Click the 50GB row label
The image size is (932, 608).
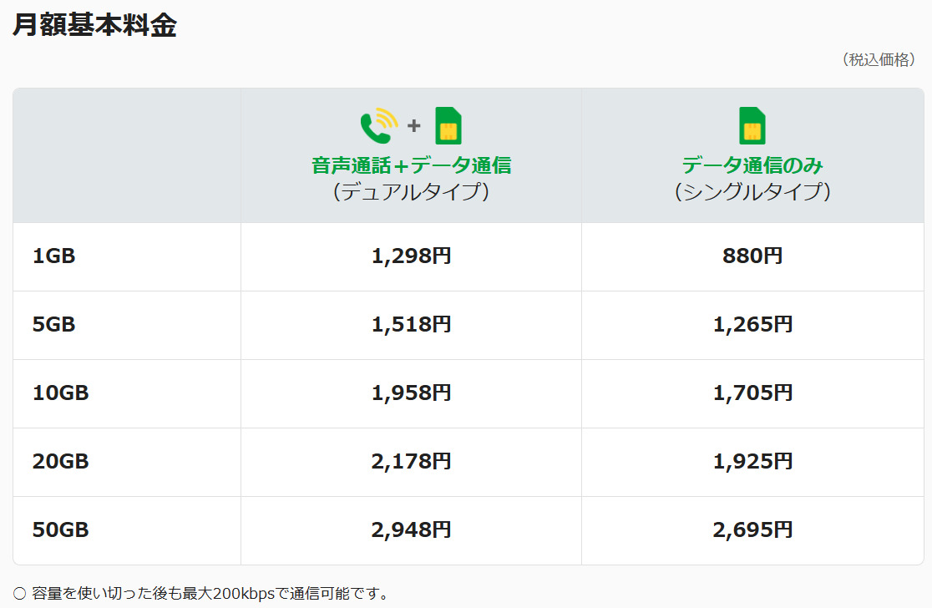[60, 530]
